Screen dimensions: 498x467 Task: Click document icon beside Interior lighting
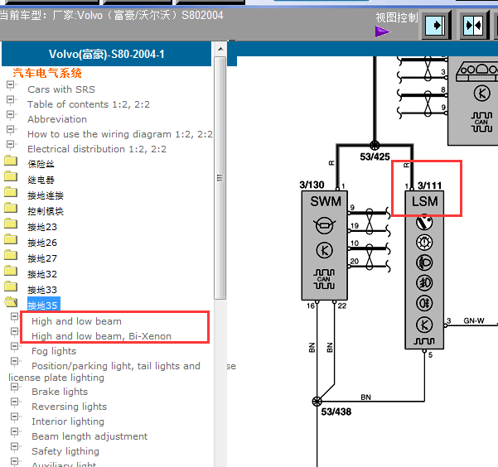tap(15, 417)
